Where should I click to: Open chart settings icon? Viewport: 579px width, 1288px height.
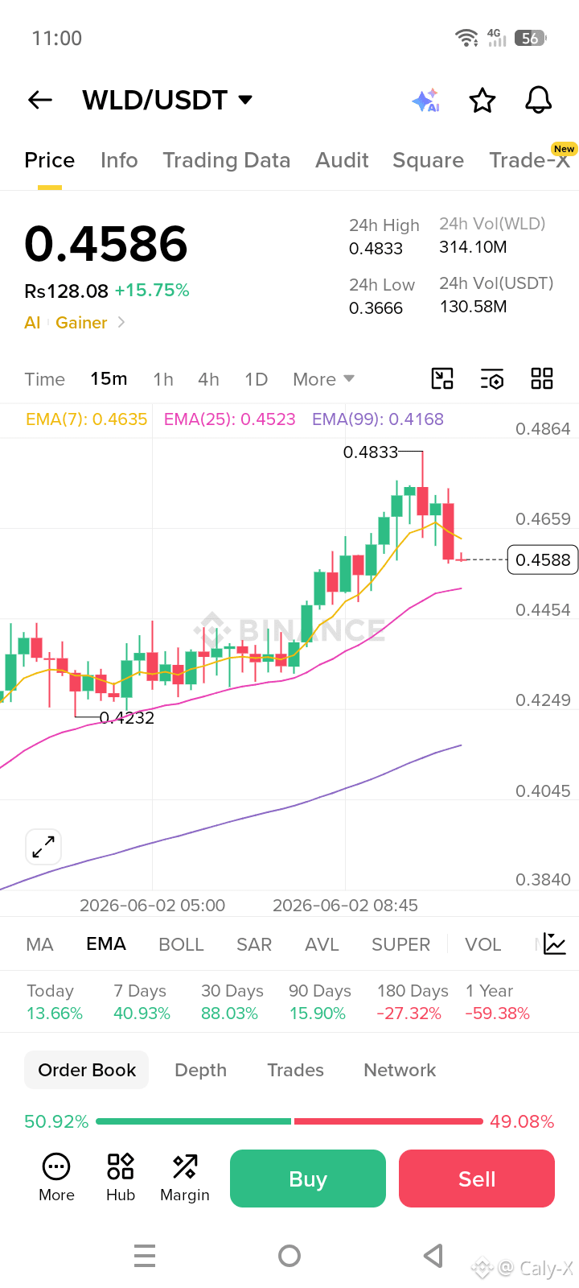(492, 378)
